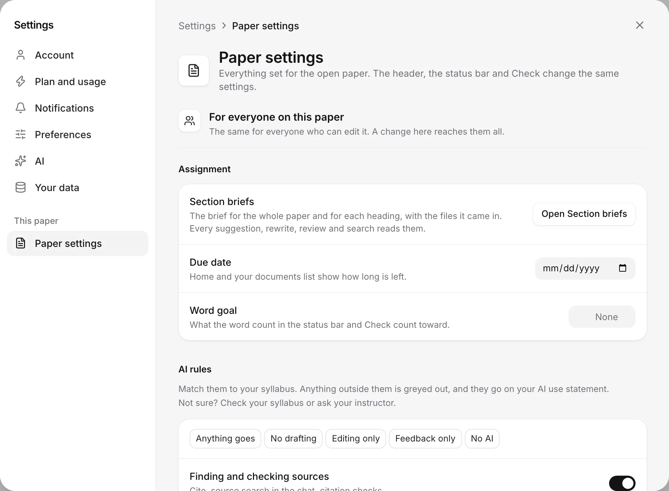
Task: Click the Settings breadcrumb link
Action: (x=197, y=26)
